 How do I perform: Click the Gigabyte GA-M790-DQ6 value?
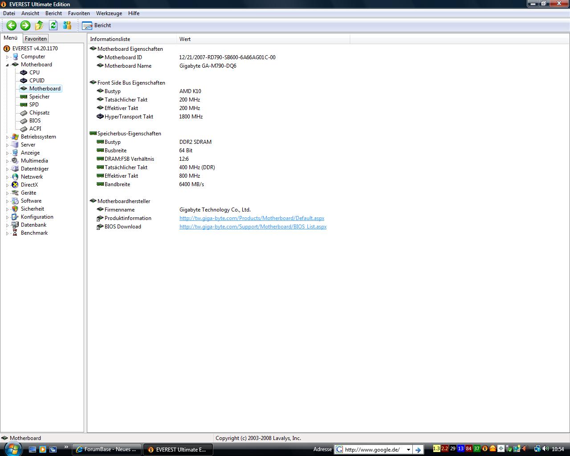(x=208, y=66)
